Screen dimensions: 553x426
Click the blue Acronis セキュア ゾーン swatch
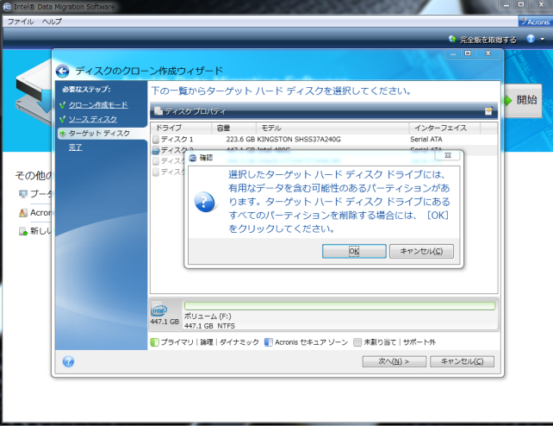(x=269, y=342)
